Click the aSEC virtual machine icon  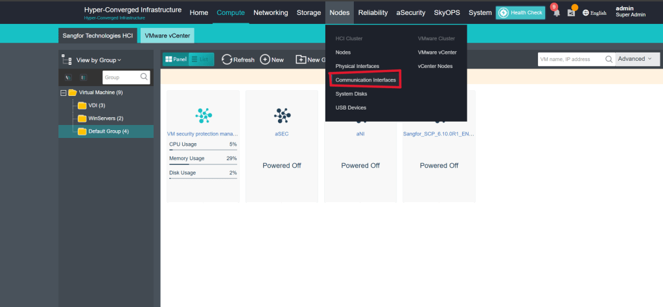coord(282,115)
